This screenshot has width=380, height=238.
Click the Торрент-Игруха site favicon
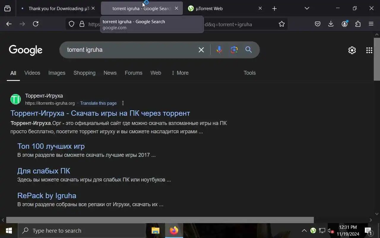click(x=16, y=99)
